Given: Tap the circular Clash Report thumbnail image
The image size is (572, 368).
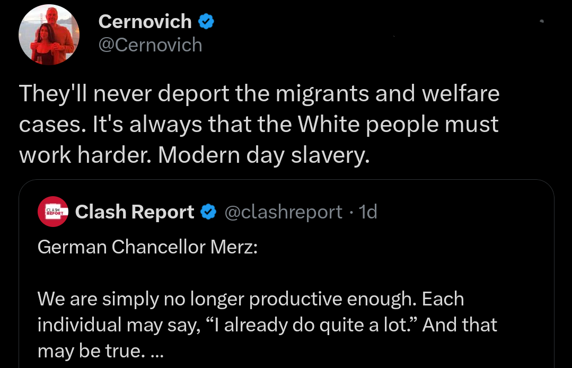Looking at the screenshot, I should pyautogui.click(x=52, y=212).
